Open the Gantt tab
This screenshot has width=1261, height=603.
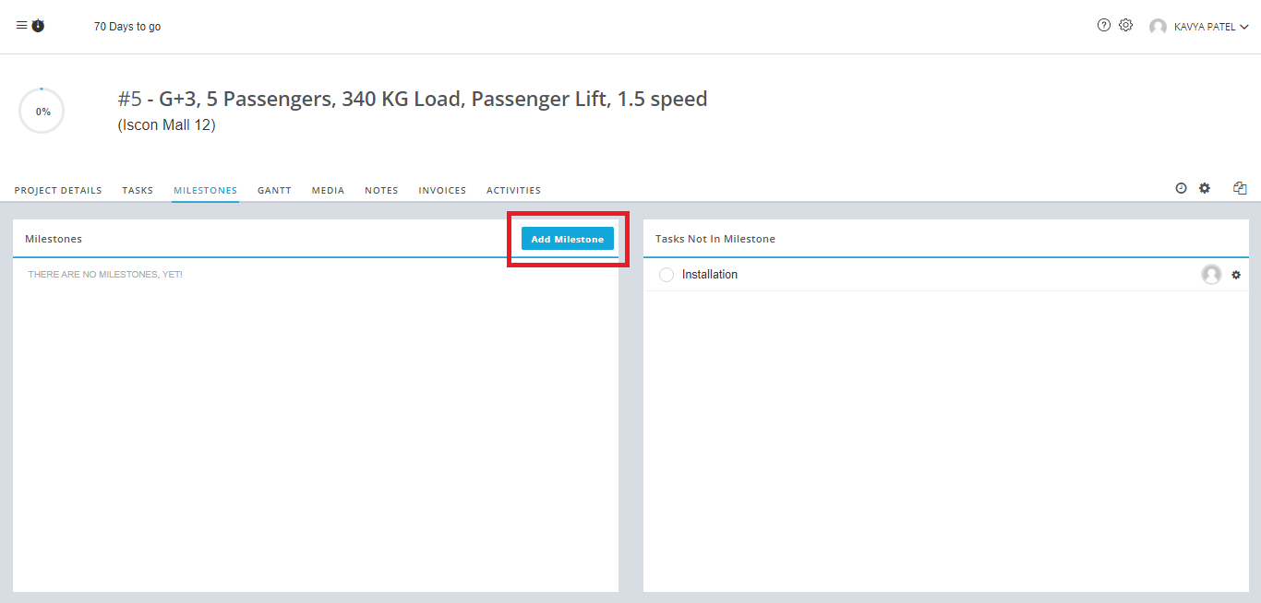(x=274, y=190)
